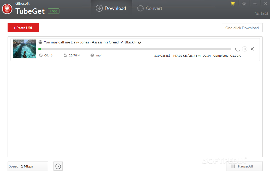The height and width of the screenshot is (174, 270).
Task: Click the Completed: 01.52% text
Action: tap(227, 56)
